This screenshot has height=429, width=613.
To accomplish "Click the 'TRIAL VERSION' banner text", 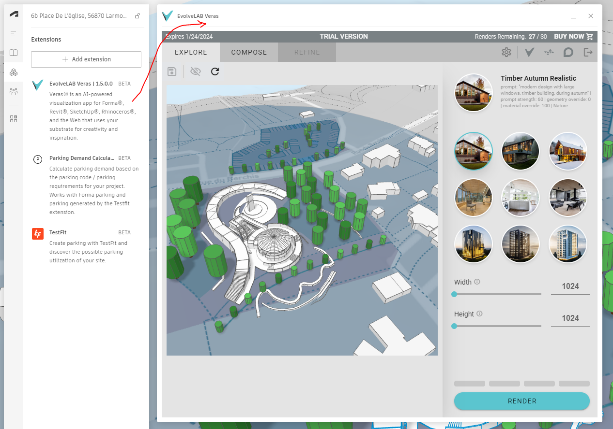I will [344, 37].
